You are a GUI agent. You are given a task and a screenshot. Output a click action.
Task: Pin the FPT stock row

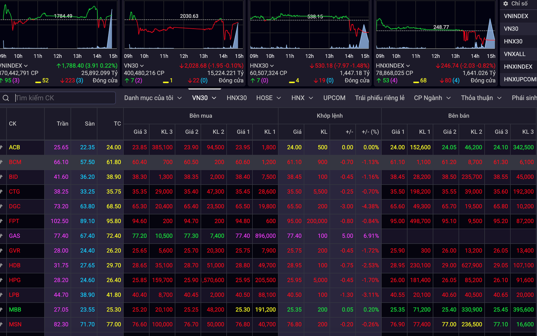click(2, 221)
